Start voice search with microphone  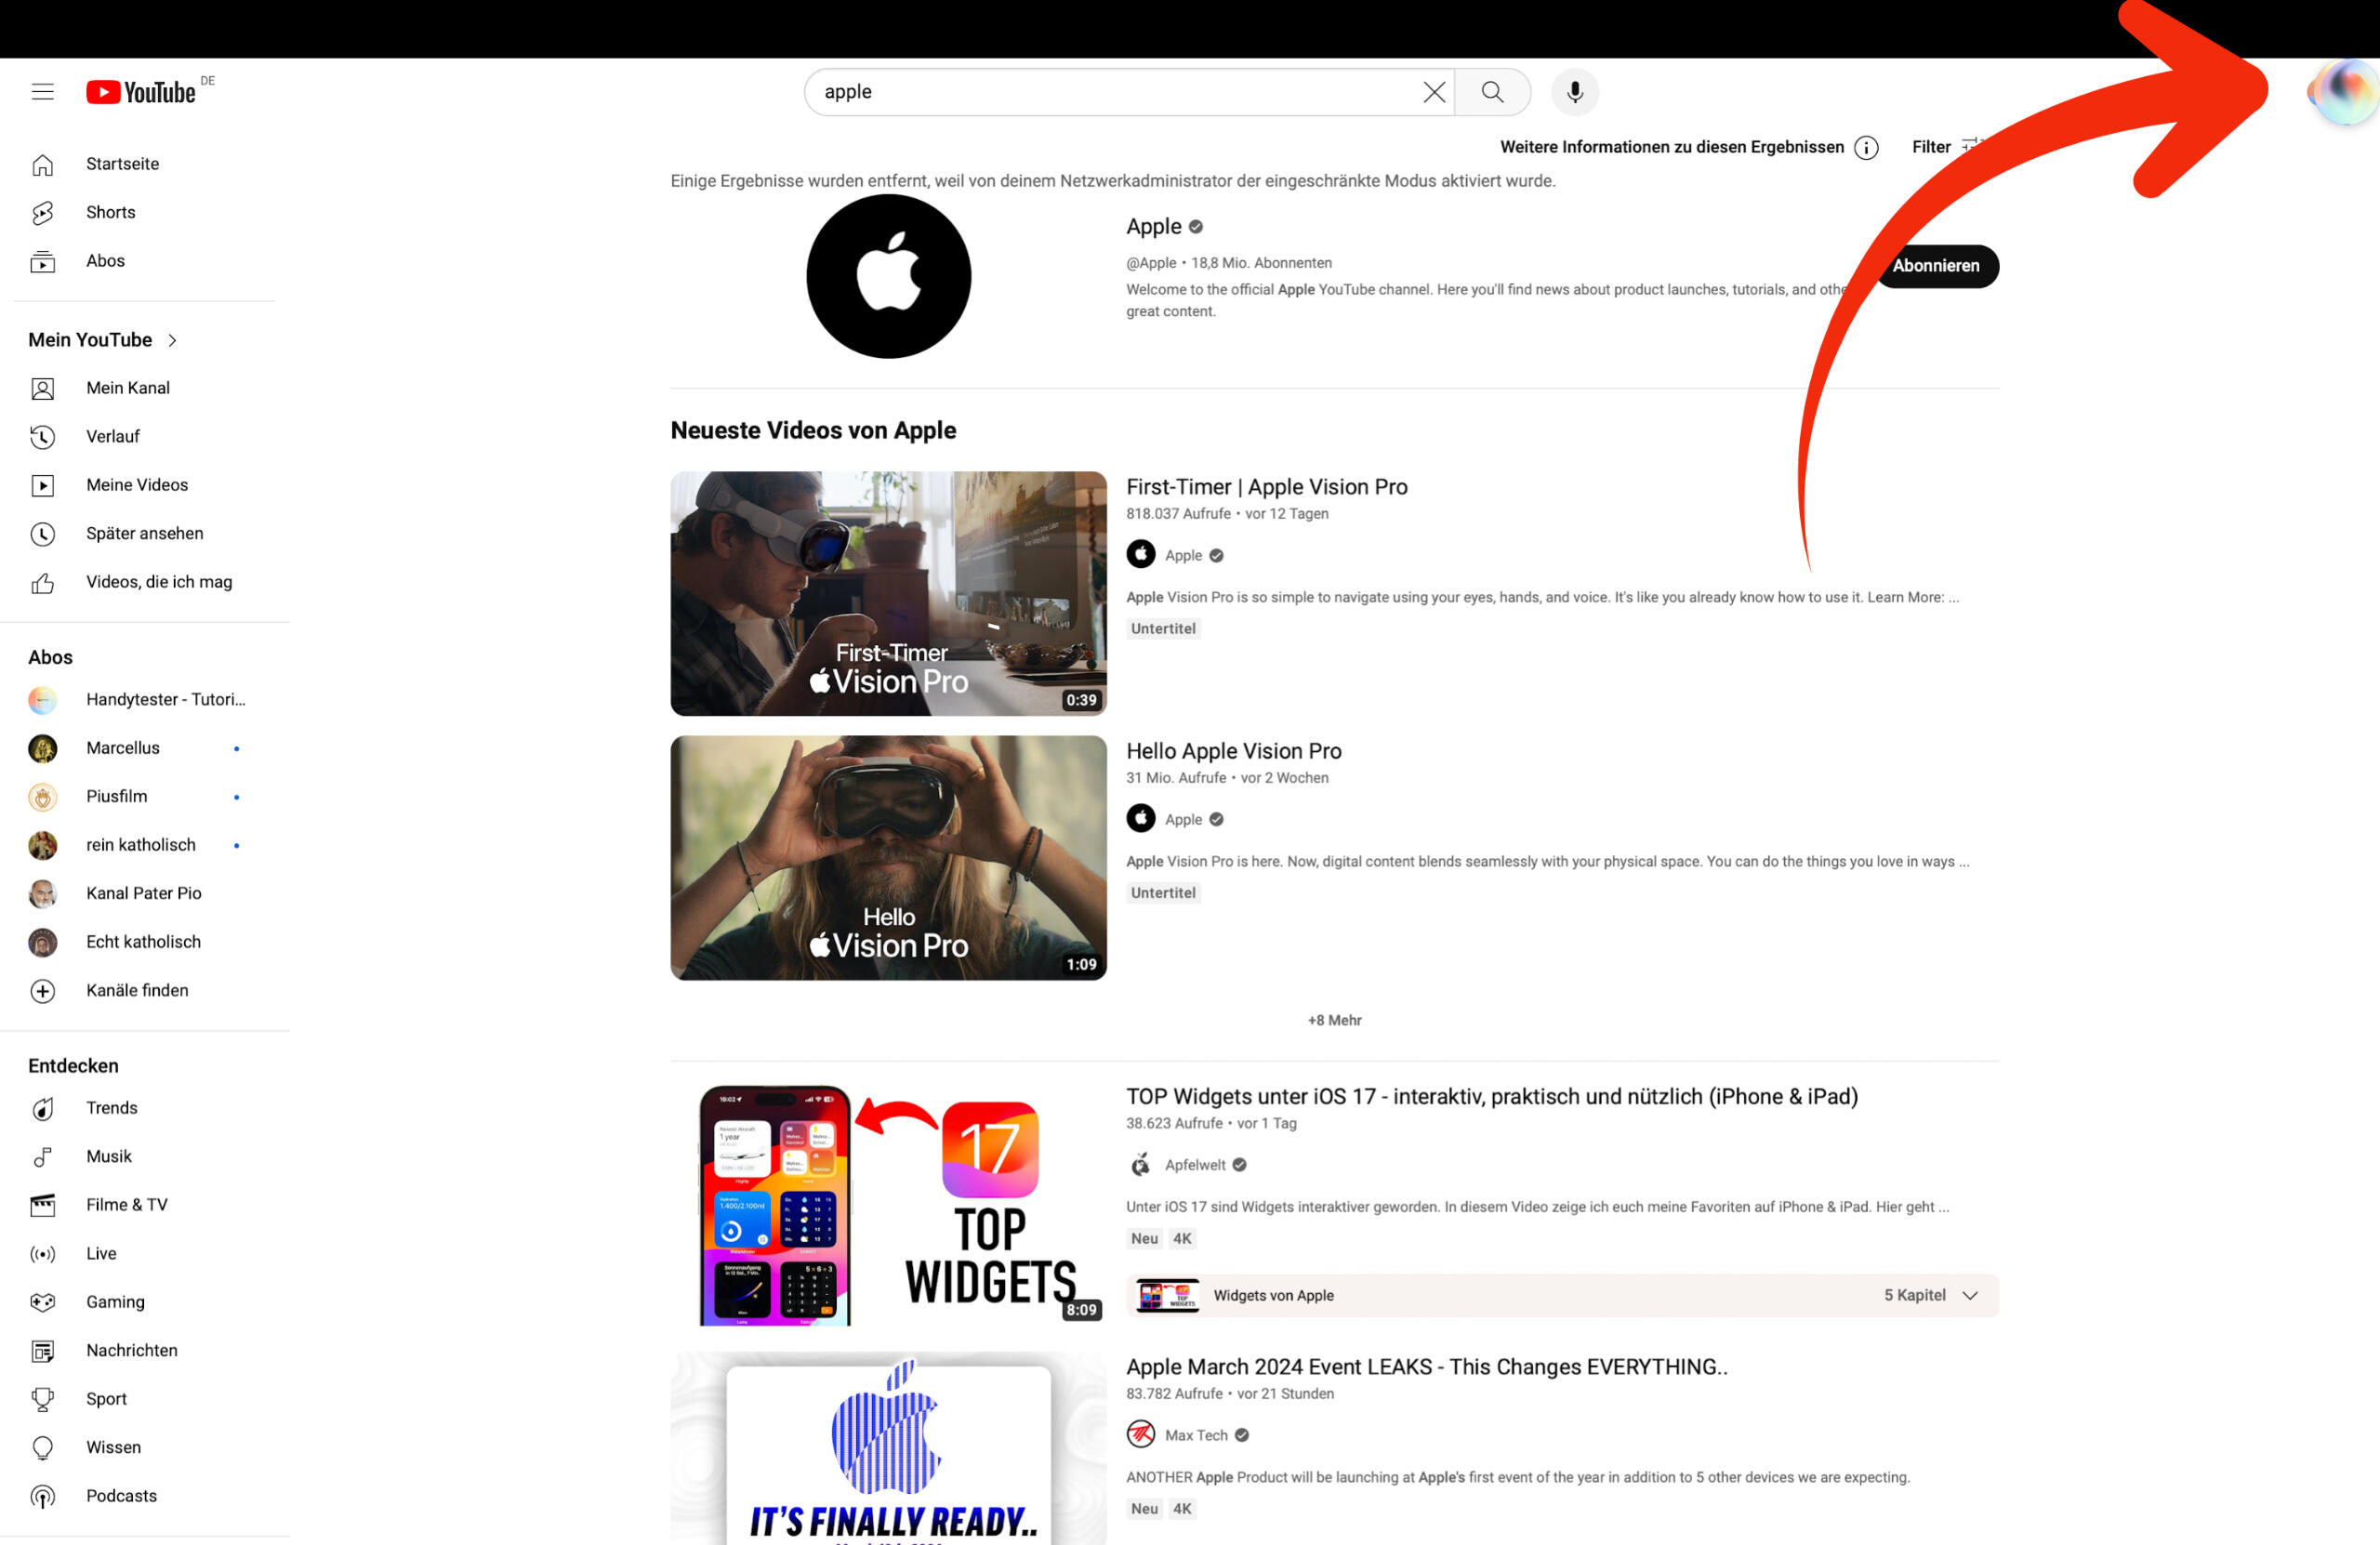tap(1574, 92)
